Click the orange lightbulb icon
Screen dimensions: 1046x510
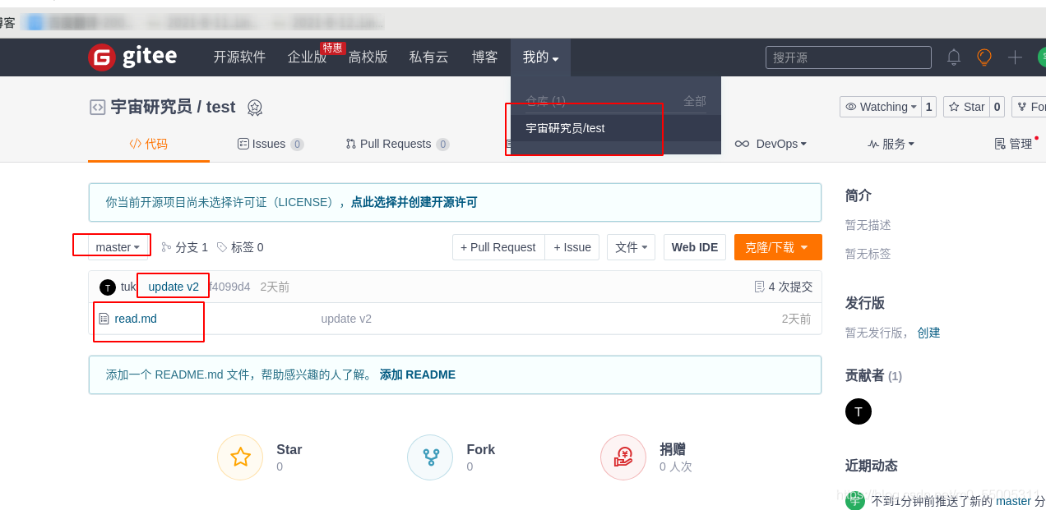[984, 57]
